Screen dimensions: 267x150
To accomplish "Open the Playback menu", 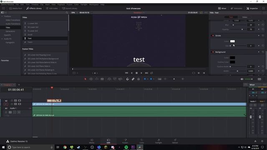I will (x=61, y=5).
